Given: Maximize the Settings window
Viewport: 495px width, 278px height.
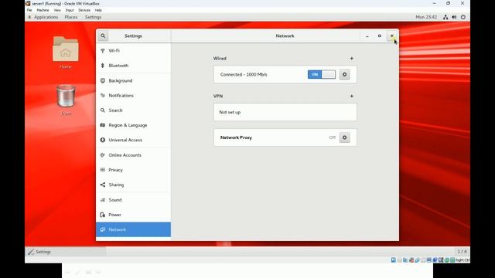Looking at the screenshot, I should tap(380, 36).
